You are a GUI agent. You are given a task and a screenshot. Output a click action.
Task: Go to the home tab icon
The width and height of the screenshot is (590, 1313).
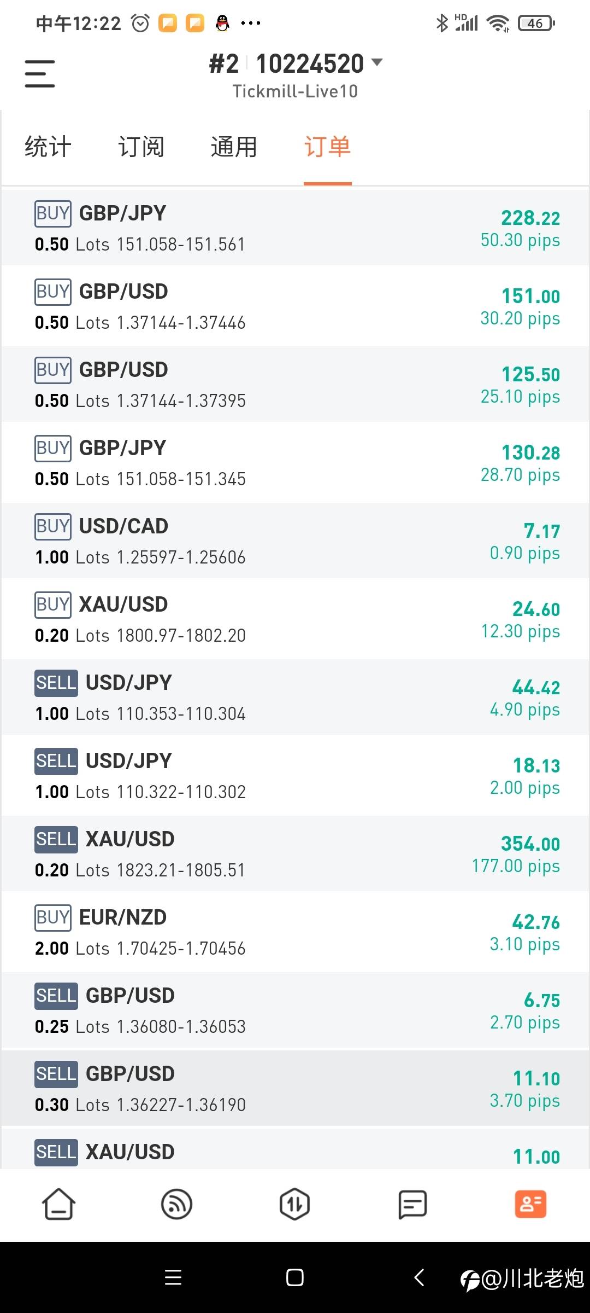58,1204
